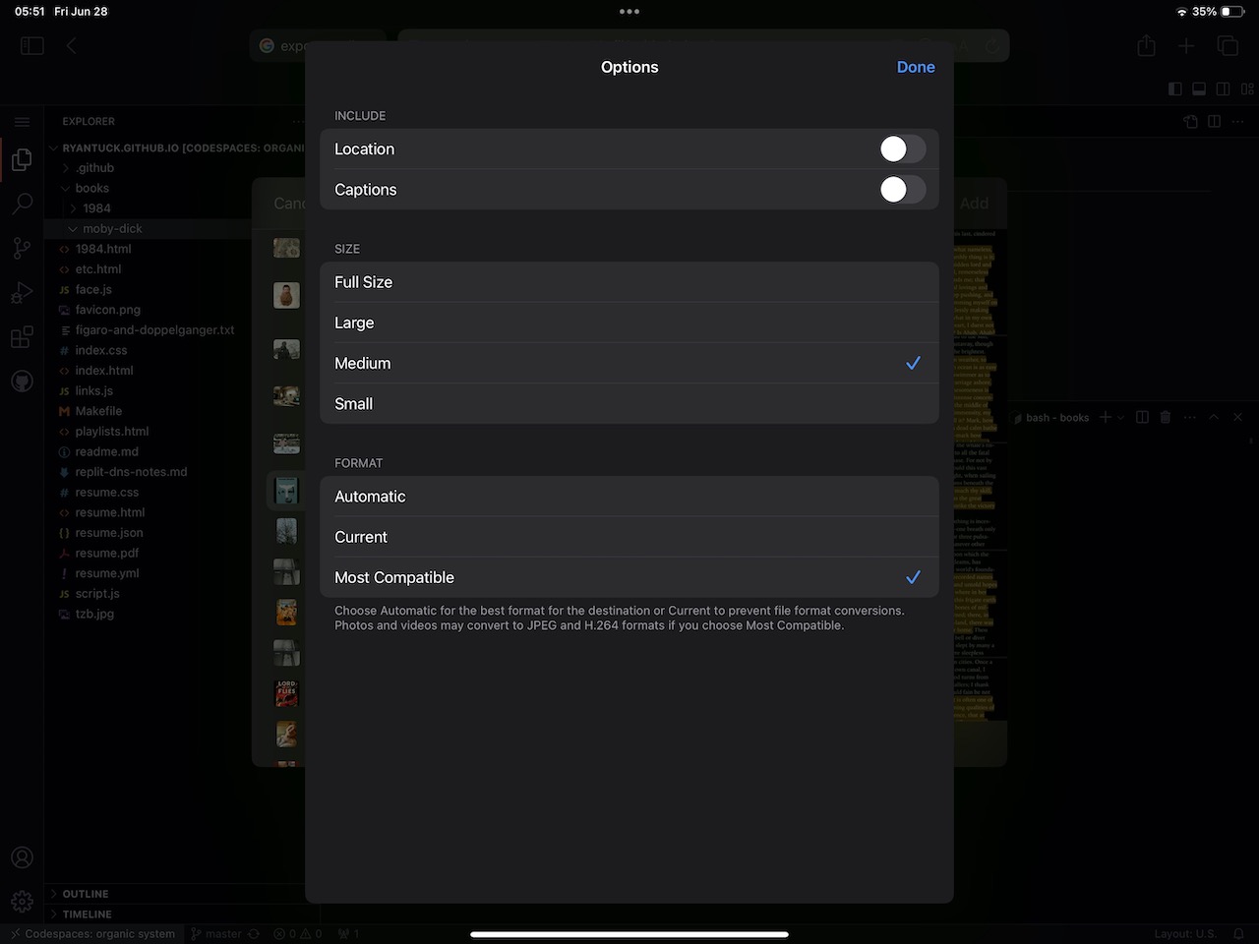Click Codespaces: organic system status button
1259x944 pixels.
[92, 934]
